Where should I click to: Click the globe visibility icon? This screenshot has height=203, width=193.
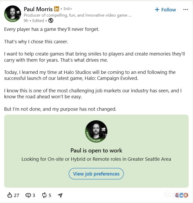click(x=51, y=20)
